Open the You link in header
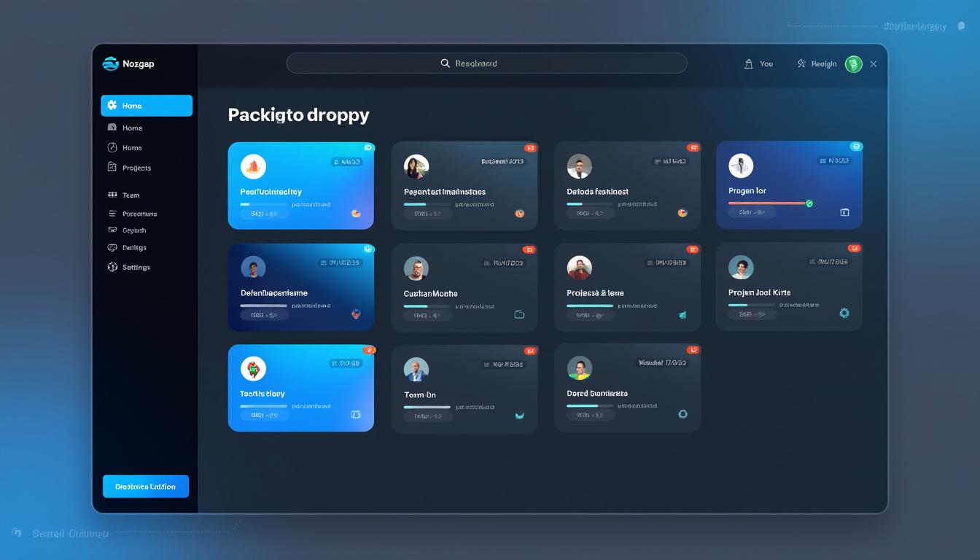The image size is (980, 560). pos(766,64)
